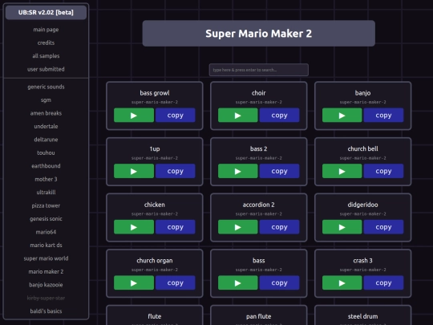Open the earthbound category
The image size is (433, 325).
(x=46, y=166)
